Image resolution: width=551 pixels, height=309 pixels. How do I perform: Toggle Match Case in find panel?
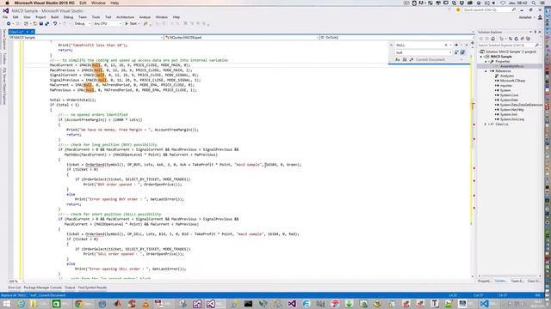(x=398, y=59)
